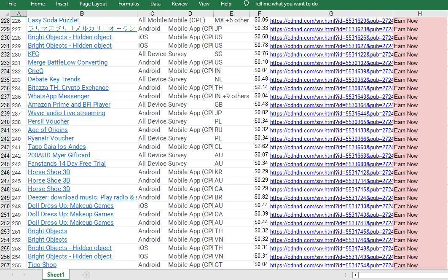Select the $2.14 payout cell
448x280 pixels.
[261, 87]
